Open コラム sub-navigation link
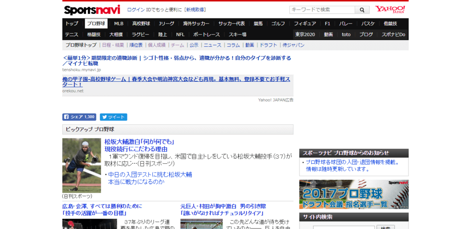Viewport: 471px width, 229px height. click(233, 45)
